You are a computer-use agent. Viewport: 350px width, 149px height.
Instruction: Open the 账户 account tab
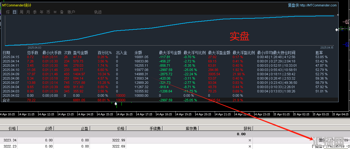pos(71,12)
